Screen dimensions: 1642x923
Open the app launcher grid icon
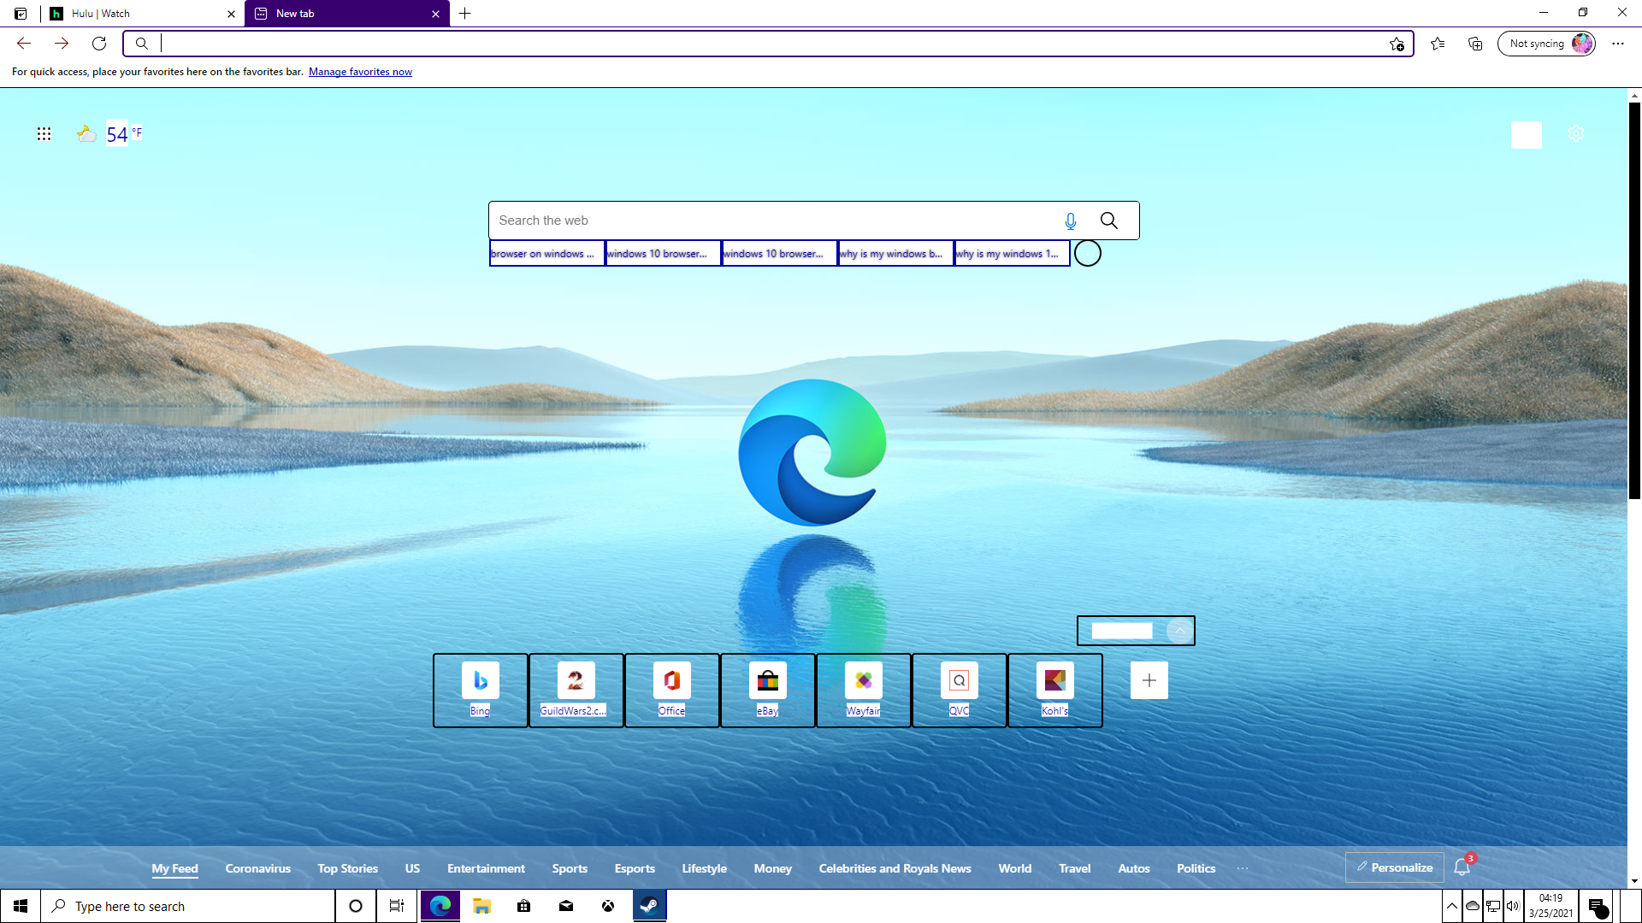(44, 134)
